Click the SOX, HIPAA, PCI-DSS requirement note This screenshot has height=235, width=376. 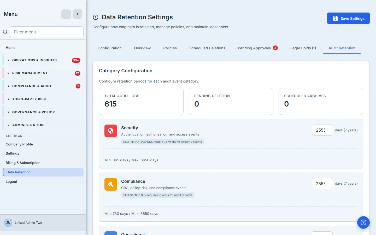coord(162,142)
